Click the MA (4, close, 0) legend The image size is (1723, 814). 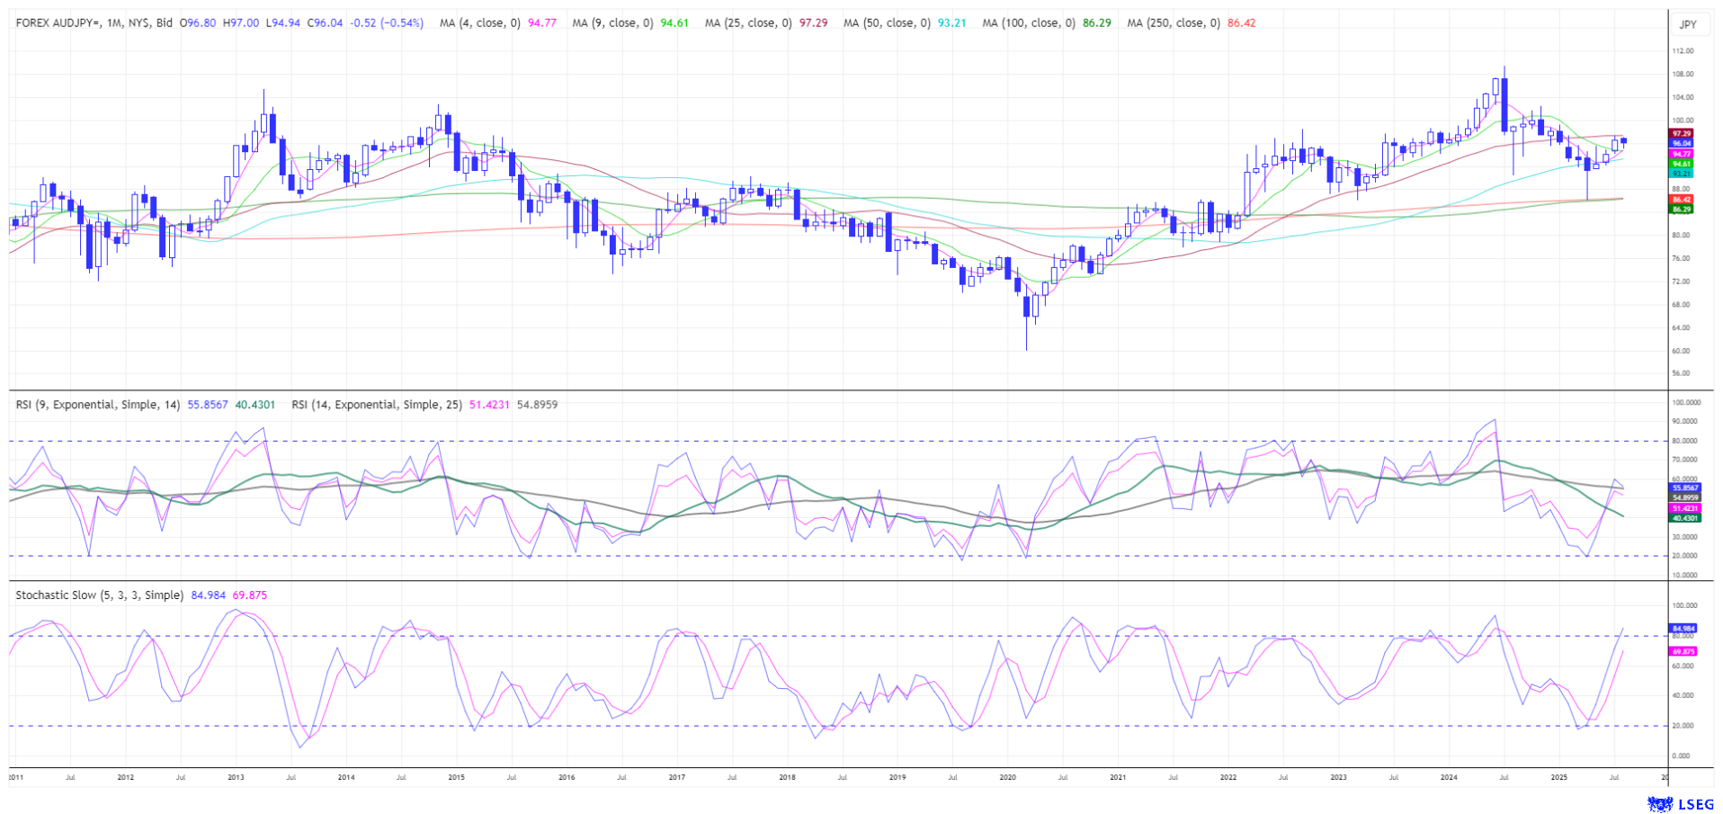tap(479, 22)
